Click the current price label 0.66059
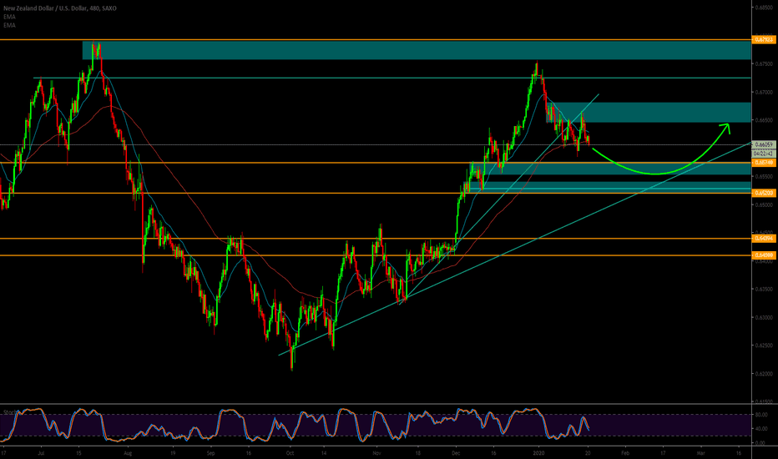This screenshot has height=459, width=778. (x=764, y=144)
